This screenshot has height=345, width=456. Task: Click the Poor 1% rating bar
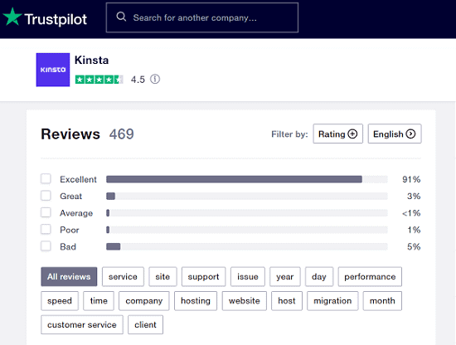247,230
